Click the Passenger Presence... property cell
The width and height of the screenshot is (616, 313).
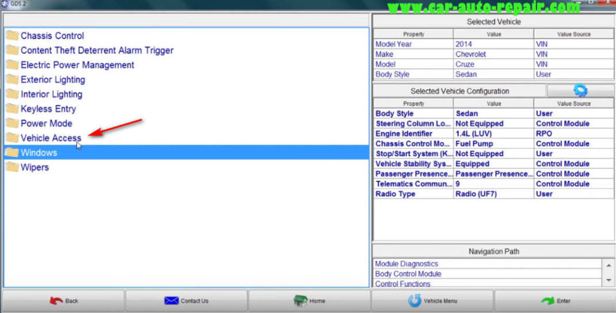[413, 174]
